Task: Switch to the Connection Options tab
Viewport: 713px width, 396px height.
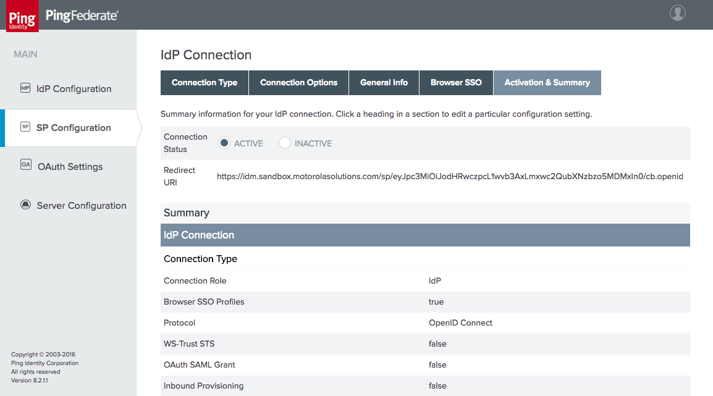Action: (x=299, y=83)
